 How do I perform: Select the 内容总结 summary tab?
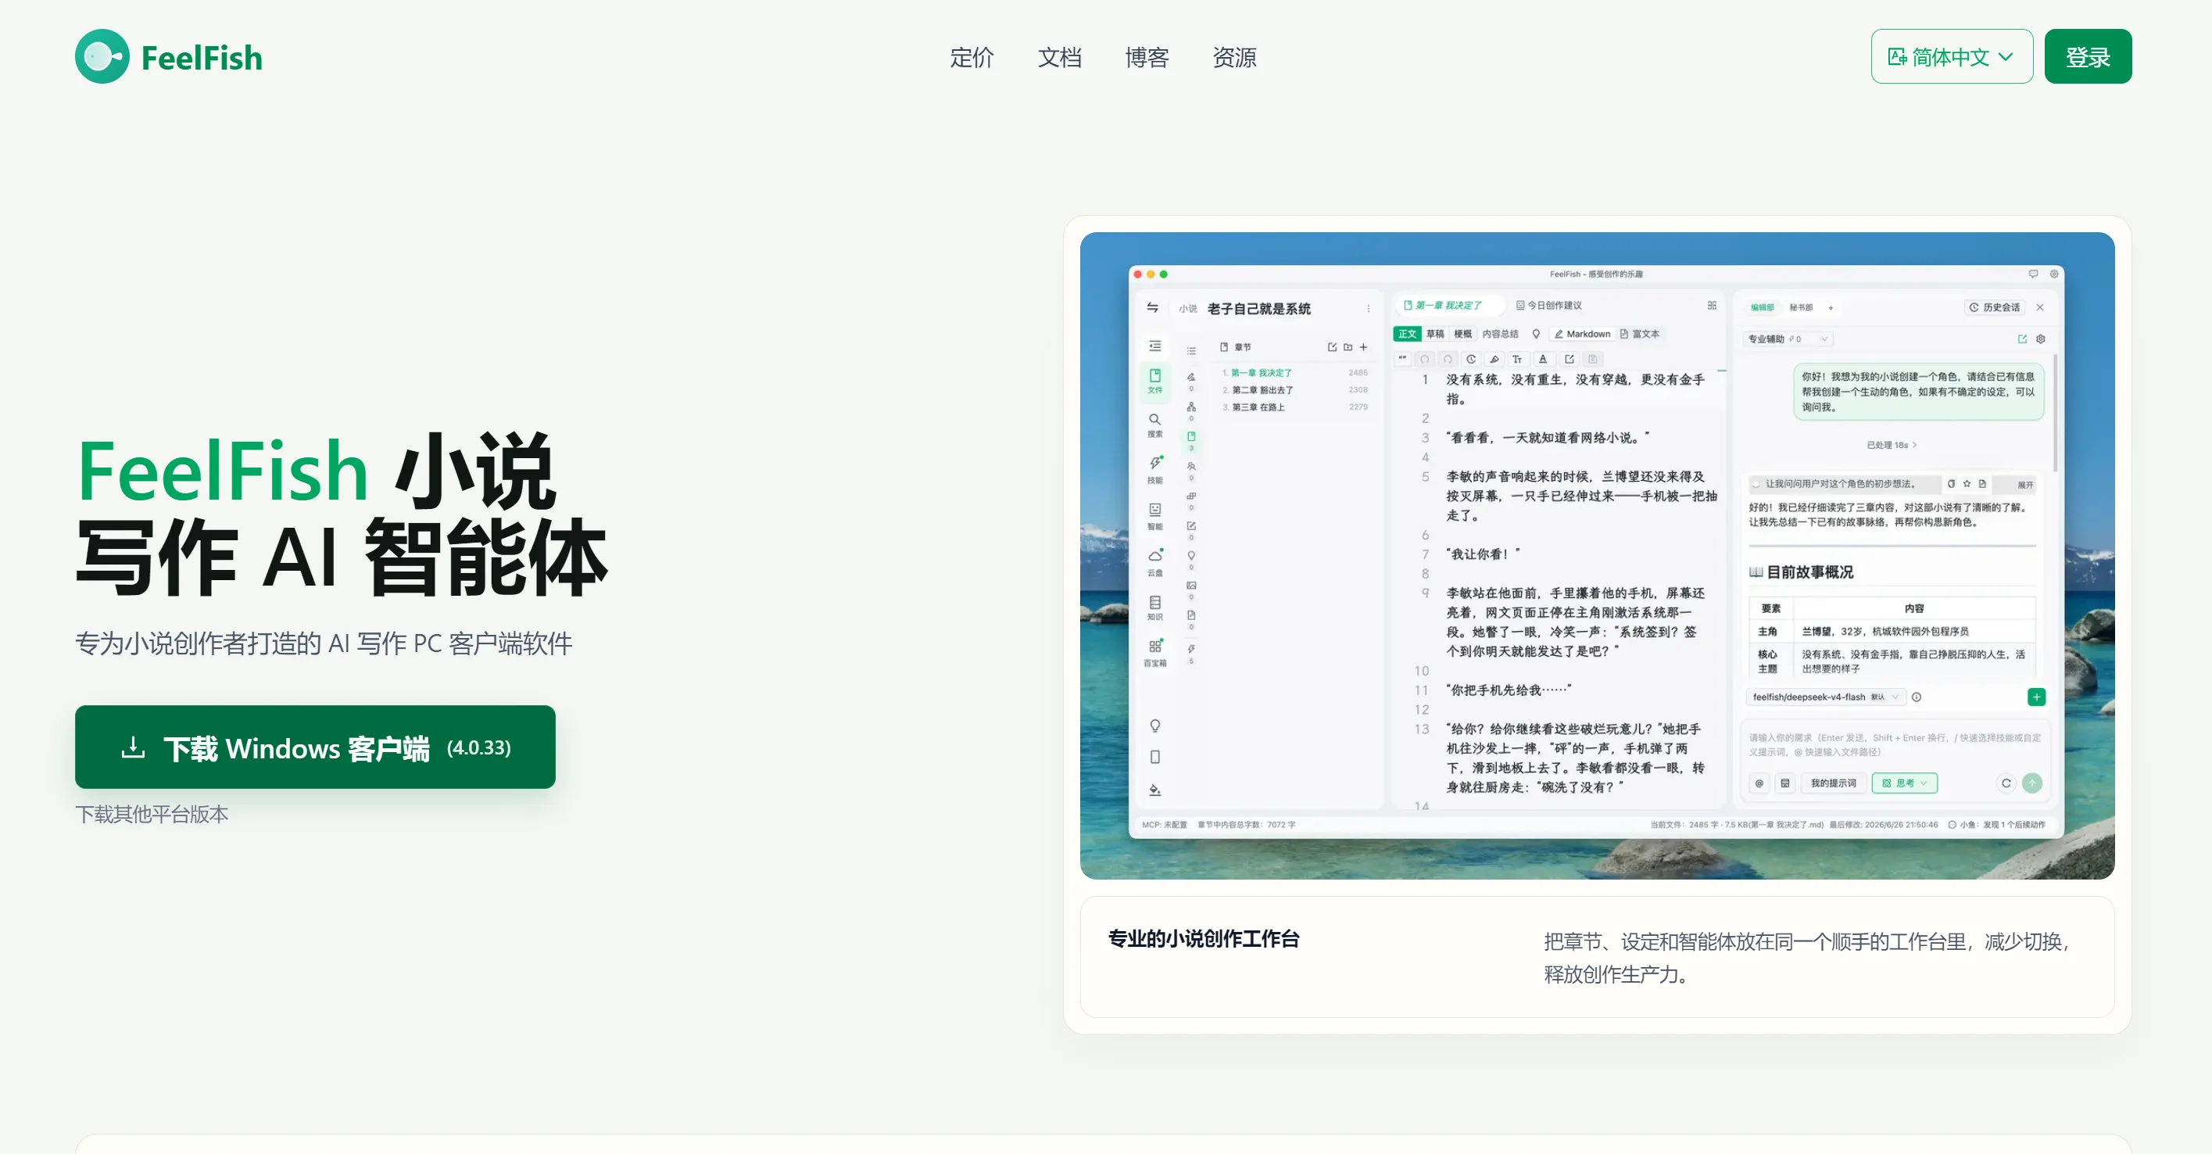pos(1500,334)
